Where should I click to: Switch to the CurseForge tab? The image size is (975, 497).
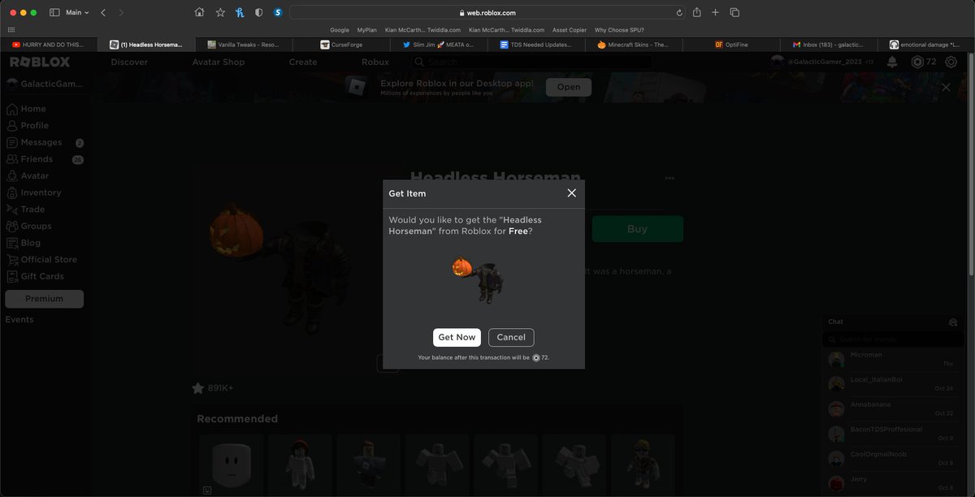point(341,45)
